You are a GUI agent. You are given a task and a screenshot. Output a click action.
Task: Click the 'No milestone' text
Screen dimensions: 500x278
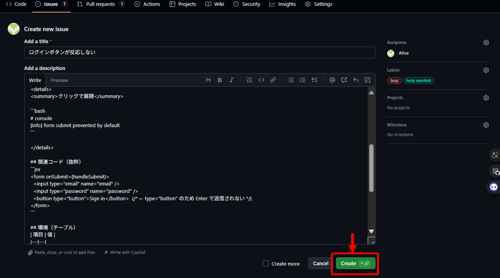click(x=400, y=135)
